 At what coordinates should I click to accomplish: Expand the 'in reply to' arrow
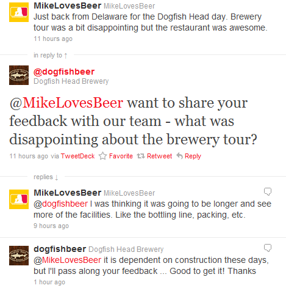(x=65, y=56)
